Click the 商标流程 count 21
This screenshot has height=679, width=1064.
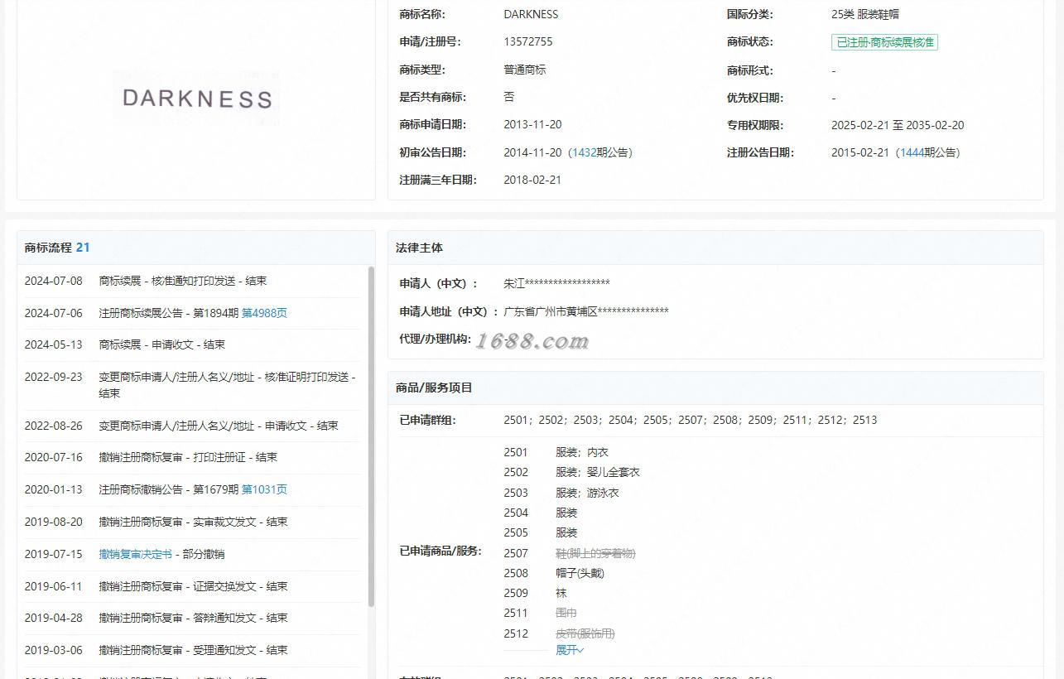tap(83, 248)
